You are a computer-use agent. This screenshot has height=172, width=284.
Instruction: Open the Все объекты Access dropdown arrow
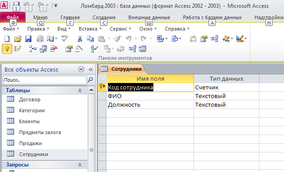point(81,69)
